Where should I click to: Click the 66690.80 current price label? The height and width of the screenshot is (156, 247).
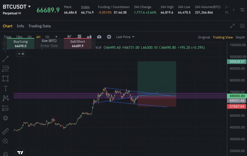(x=237, y=96)
